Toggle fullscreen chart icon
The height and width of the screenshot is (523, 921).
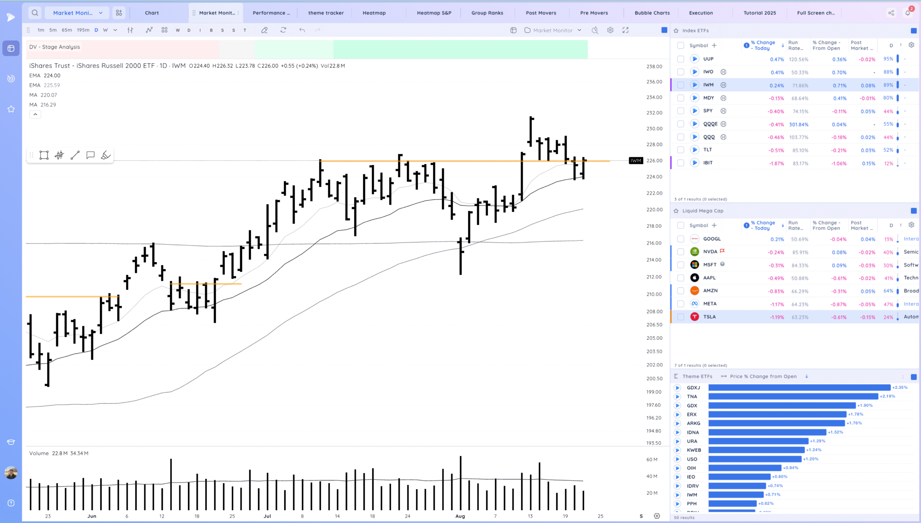[625, 30]
